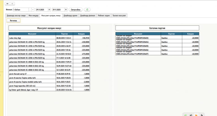217x116 pixels.
Task: Select the error object row ending in 320606
Action: [138, 49]
